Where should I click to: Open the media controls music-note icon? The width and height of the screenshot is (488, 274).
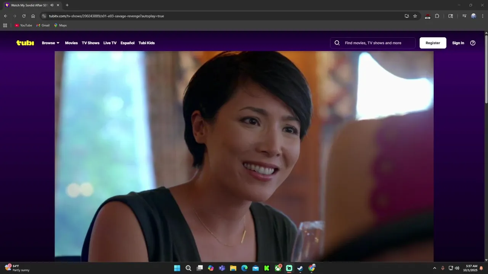coord(464,16)
